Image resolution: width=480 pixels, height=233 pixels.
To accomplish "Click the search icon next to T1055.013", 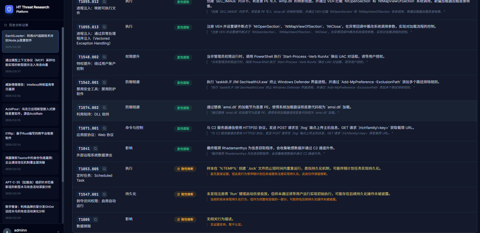I will click(104, 27).
